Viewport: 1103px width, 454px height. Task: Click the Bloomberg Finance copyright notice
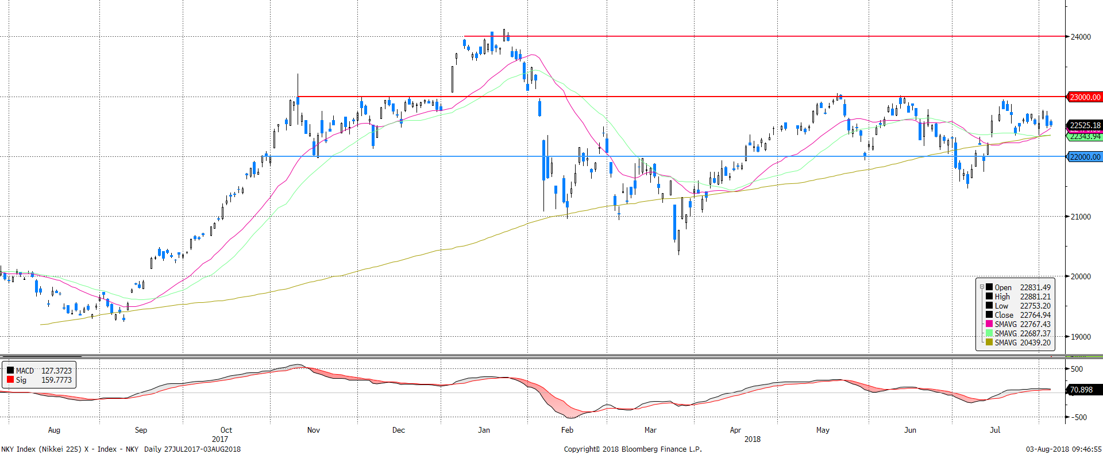(x=633, y=449)
